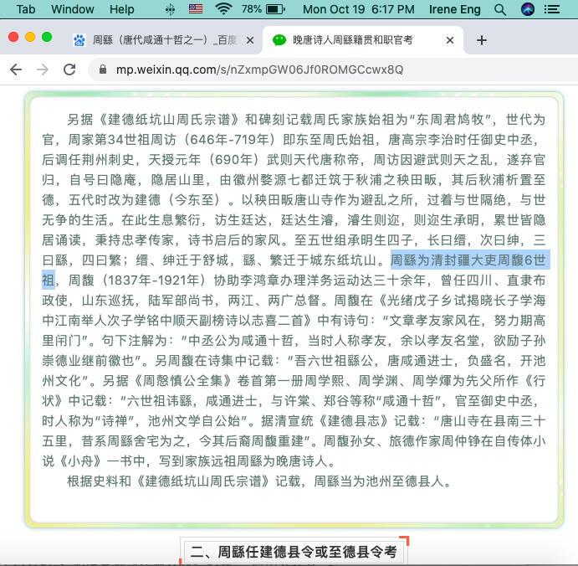
Task: Open the Wi-Fi status menu
Action: [x=223, y=9]
